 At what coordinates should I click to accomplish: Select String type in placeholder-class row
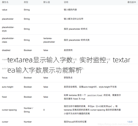[27, 40]
